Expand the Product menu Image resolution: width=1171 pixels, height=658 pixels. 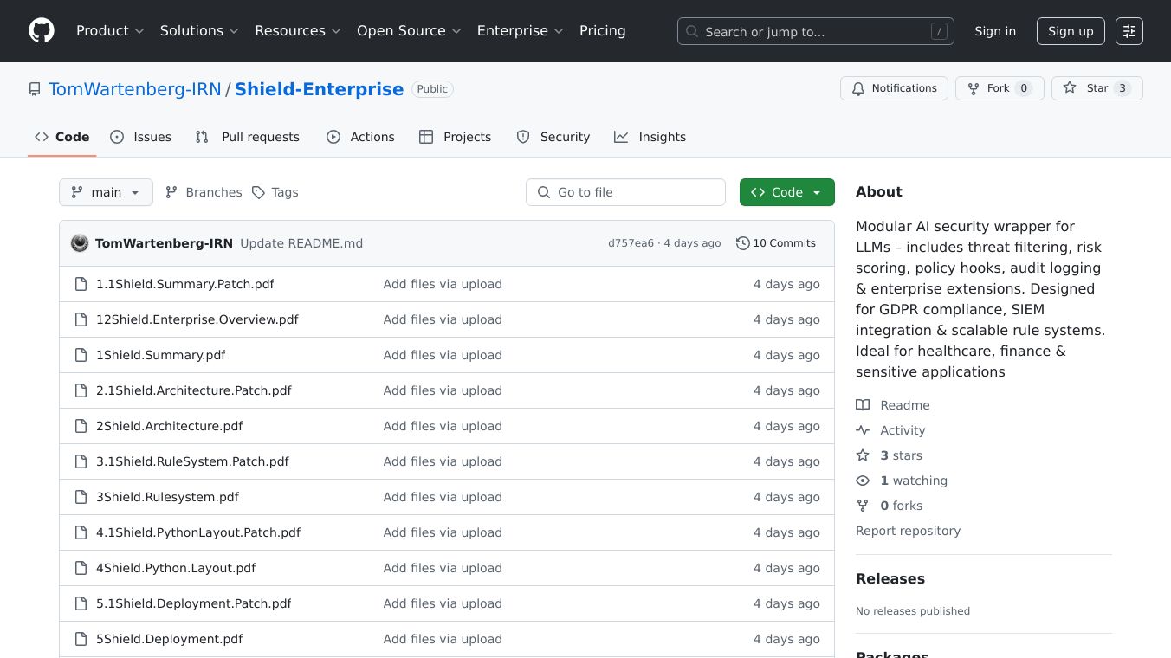[x=110, y=31]
